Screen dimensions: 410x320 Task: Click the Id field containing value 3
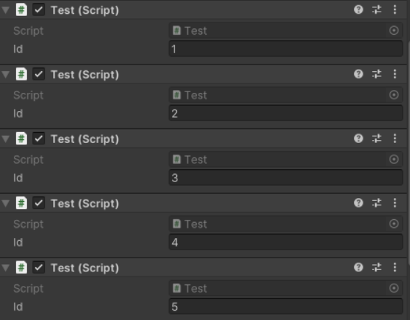(286, 178)
